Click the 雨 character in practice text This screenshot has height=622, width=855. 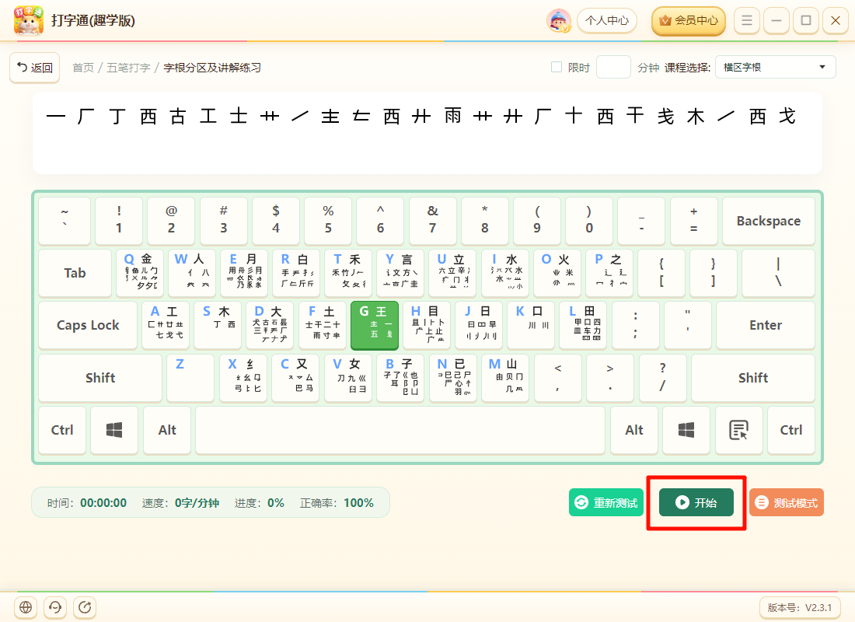click(452, 116)
